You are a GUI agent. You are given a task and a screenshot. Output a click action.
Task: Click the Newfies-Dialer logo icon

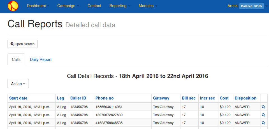(13, 6)
